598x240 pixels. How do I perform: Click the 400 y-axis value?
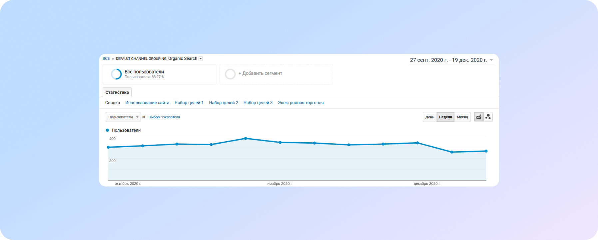click(x=112, y=139)
